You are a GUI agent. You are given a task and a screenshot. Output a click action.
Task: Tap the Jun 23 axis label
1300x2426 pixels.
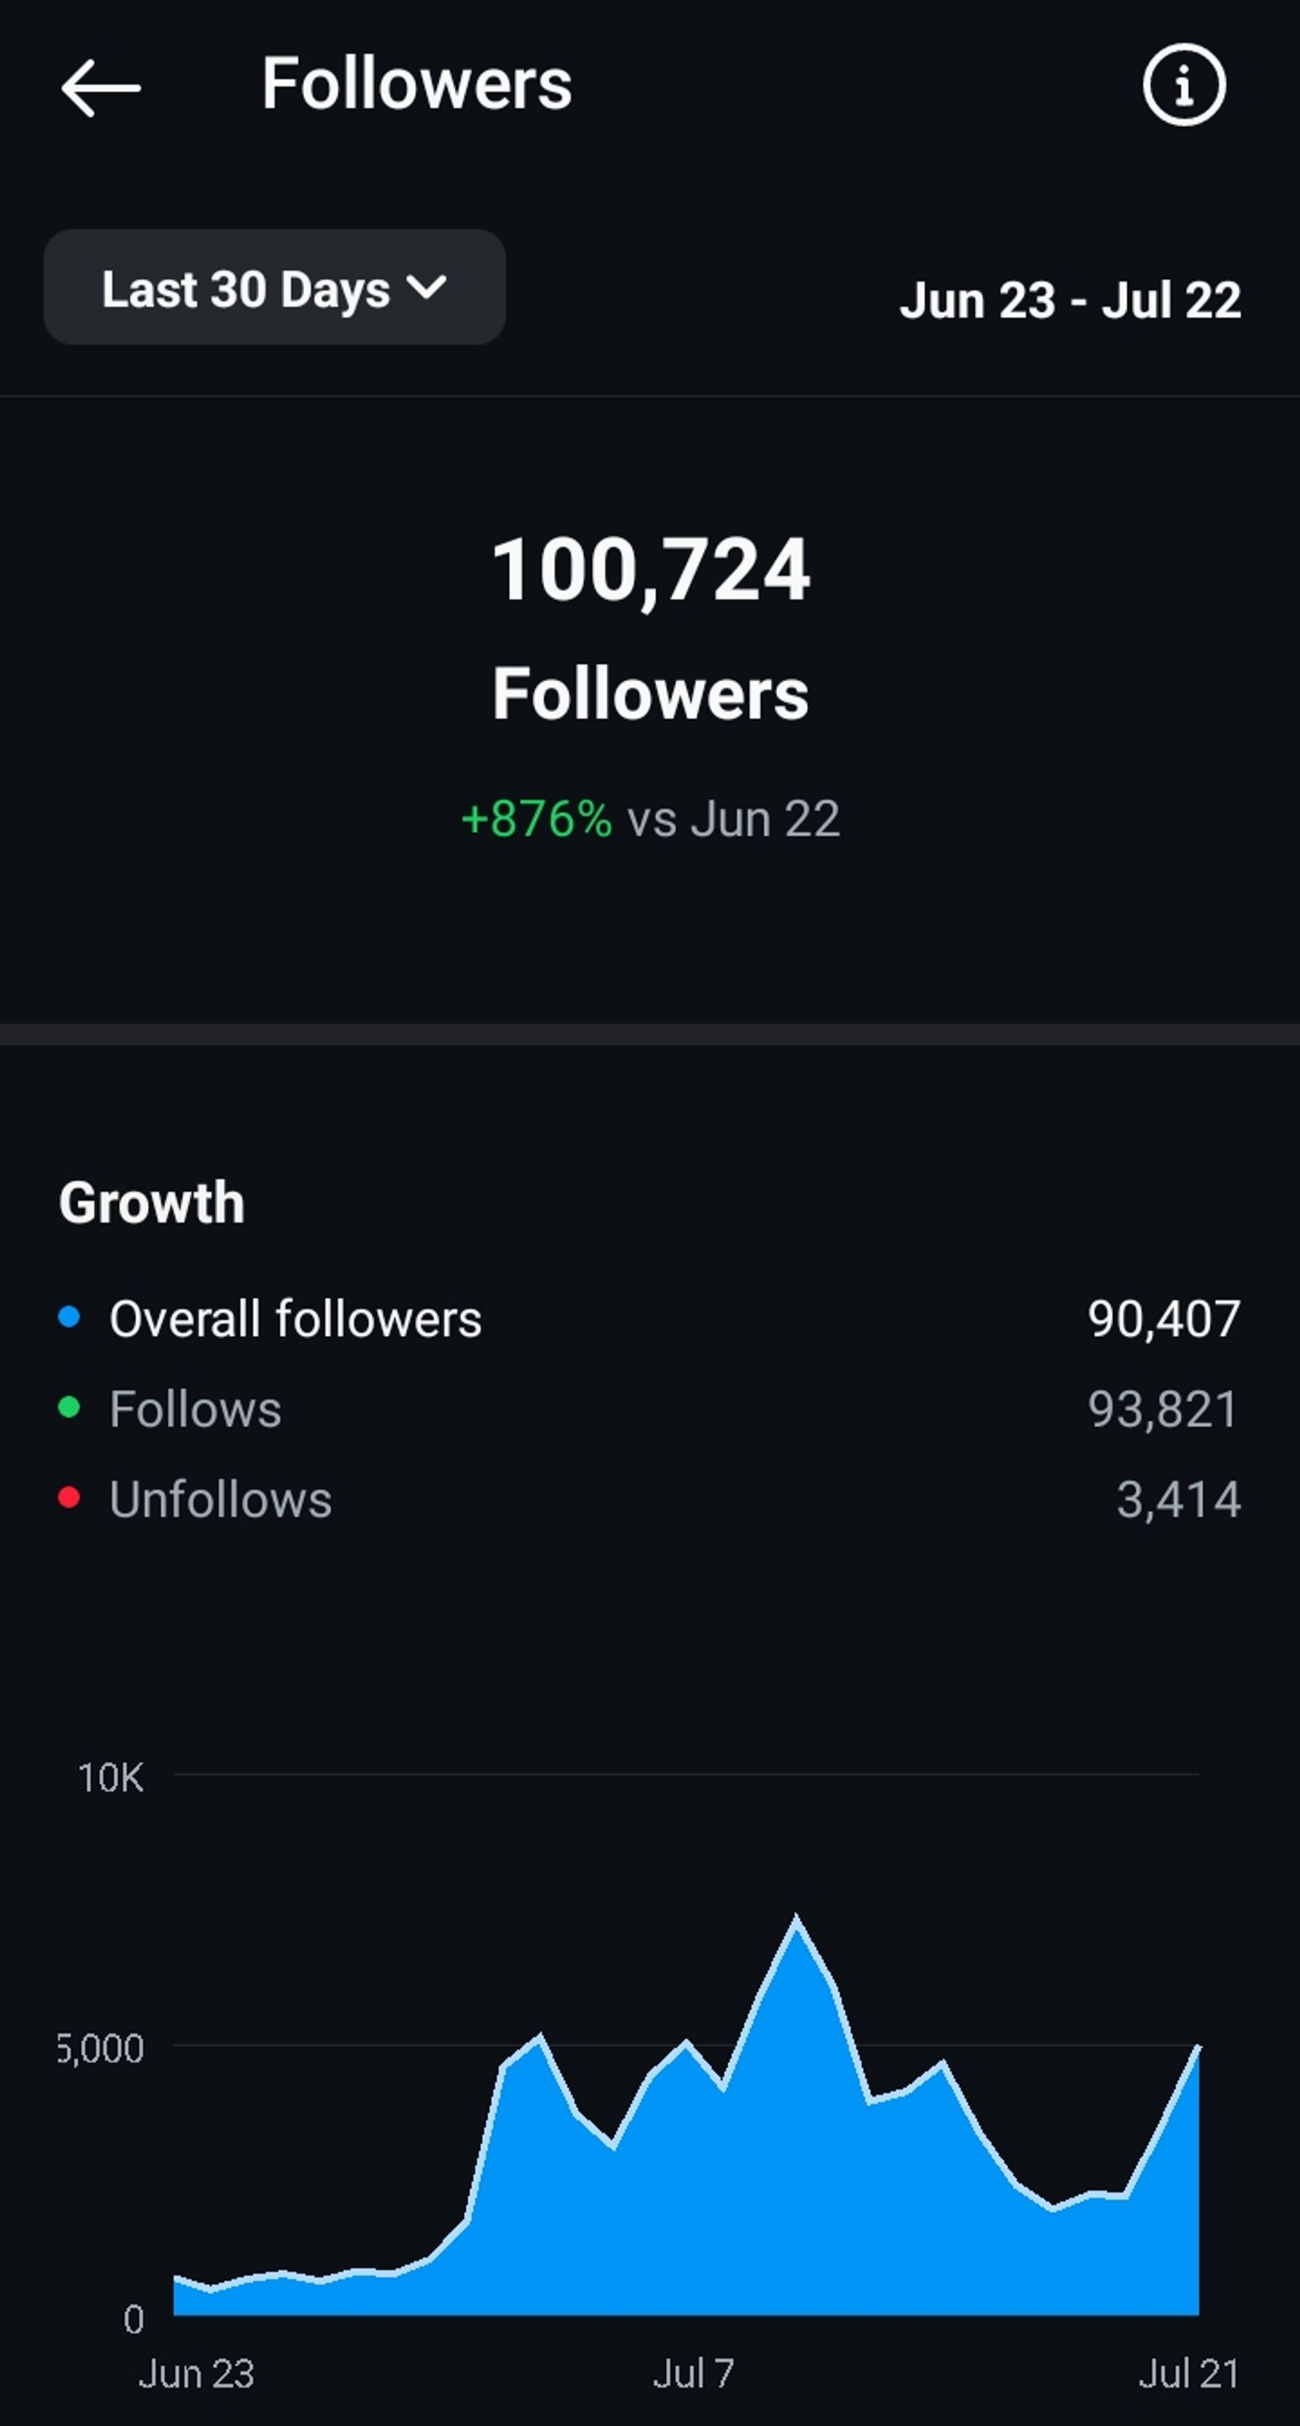click(x=197, y=2373)
